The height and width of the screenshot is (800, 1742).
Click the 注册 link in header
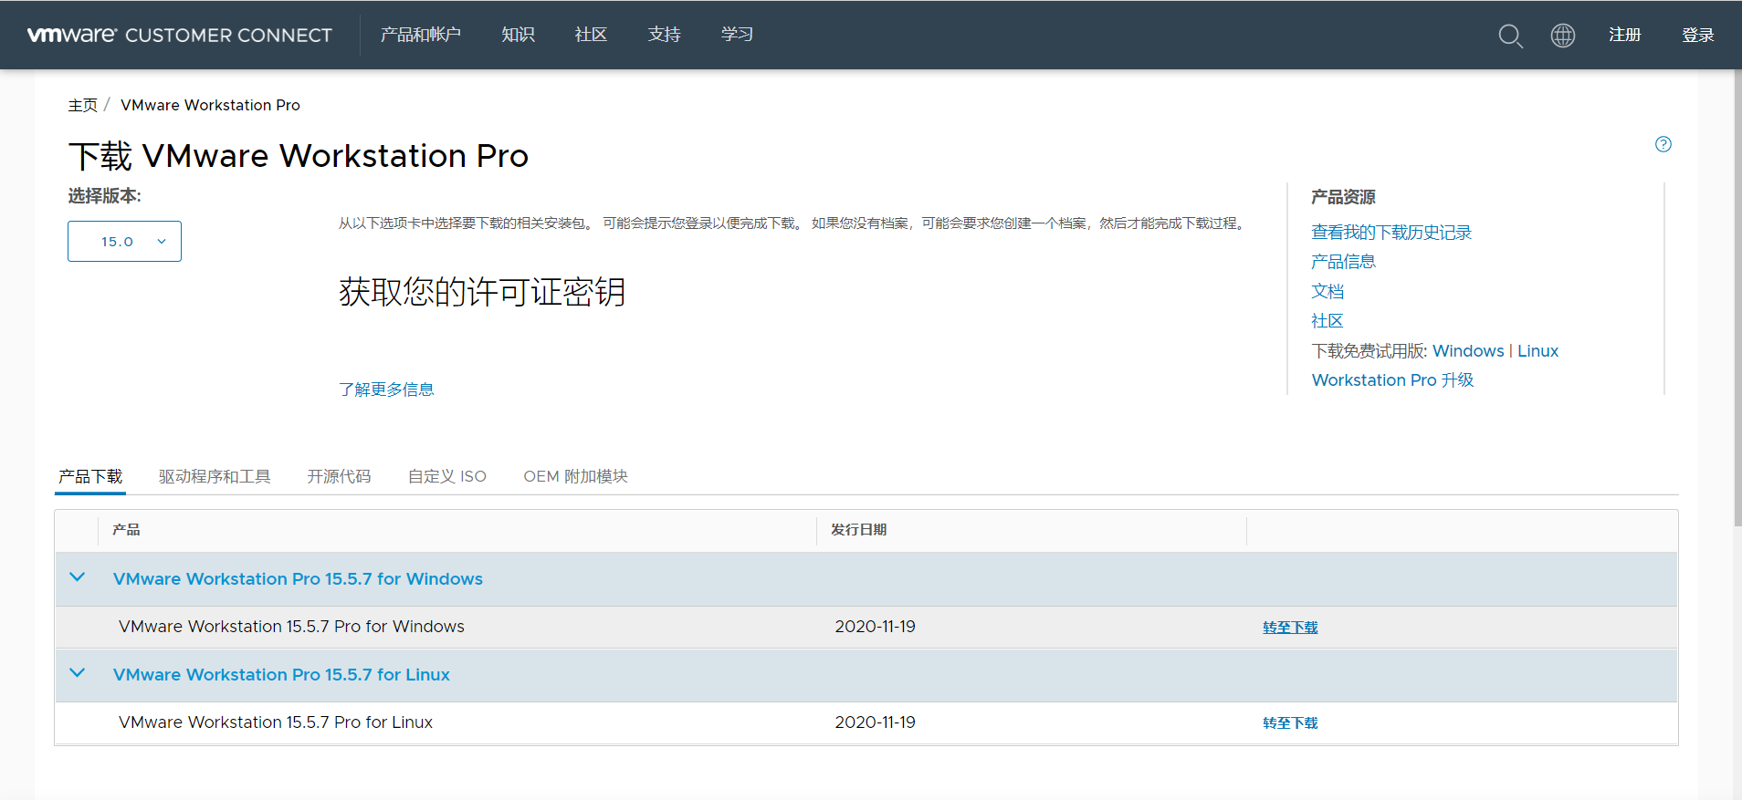[x=1625, y=35]
